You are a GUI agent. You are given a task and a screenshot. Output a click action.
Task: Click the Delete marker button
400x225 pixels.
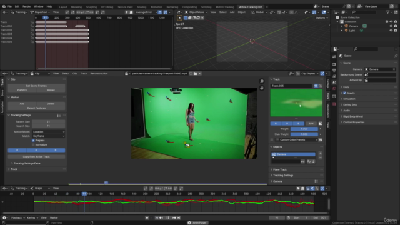tap(51, 104)
